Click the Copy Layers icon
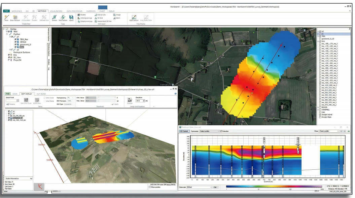355x198 pixels. [71, 17]
